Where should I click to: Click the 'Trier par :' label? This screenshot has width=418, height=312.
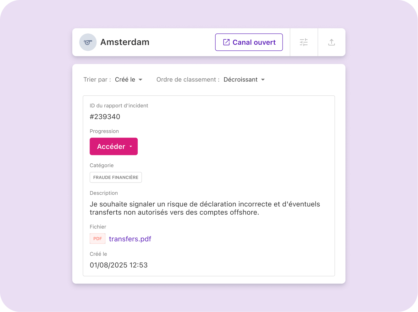pyautogui.click(x=97, y=80)
